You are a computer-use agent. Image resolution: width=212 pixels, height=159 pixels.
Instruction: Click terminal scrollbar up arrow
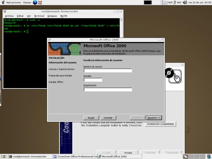click(121, 20)
